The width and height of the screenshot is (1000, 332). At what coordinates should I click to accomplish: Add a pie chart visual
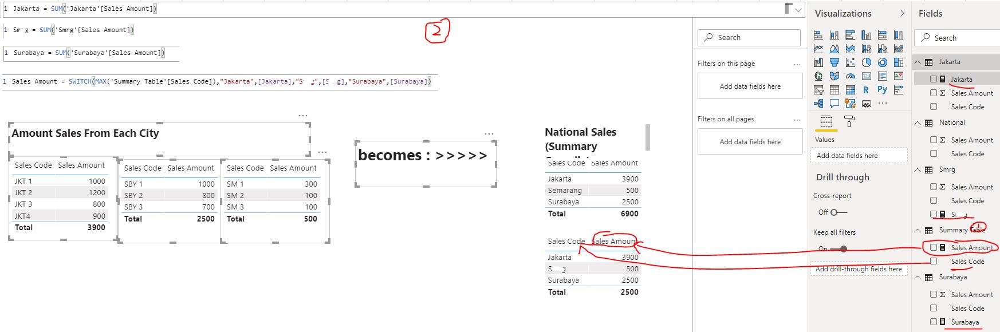pyautogui.click(x=867, y=62)
